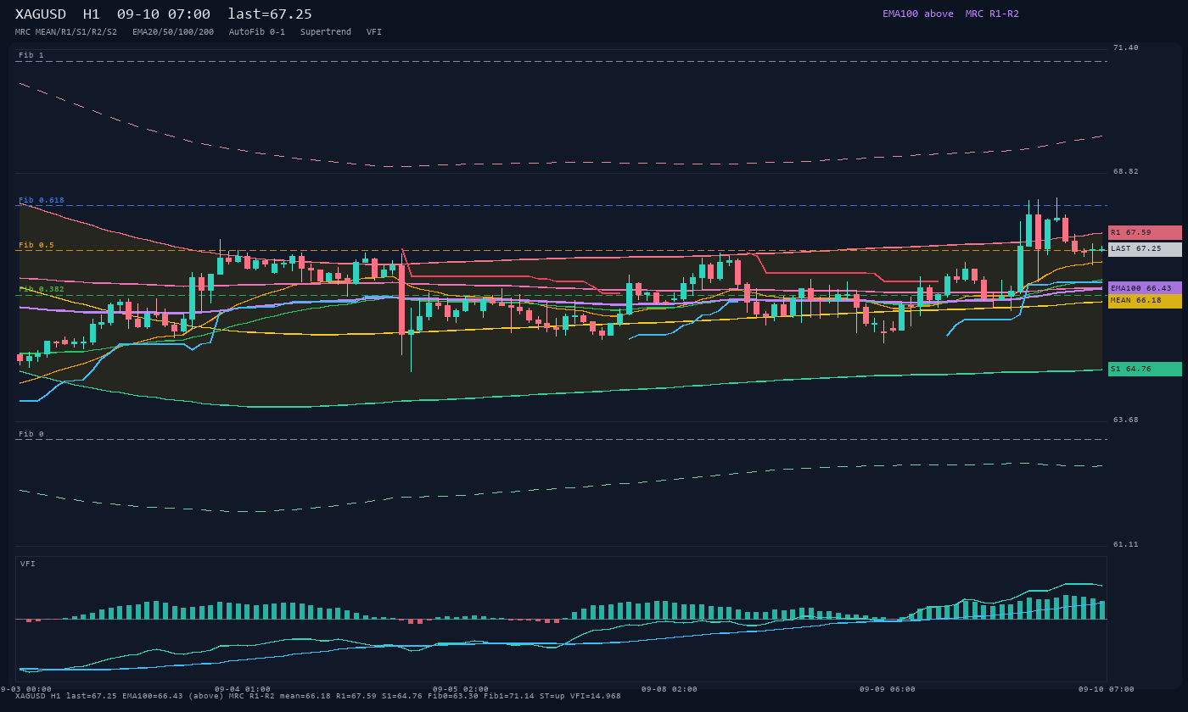Click the Fib 1 level label

31,55
